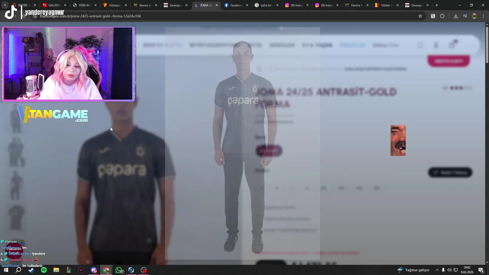Screen dimensions: 489x275
Task: Close the favora-k browser tab
Action: 156,5
